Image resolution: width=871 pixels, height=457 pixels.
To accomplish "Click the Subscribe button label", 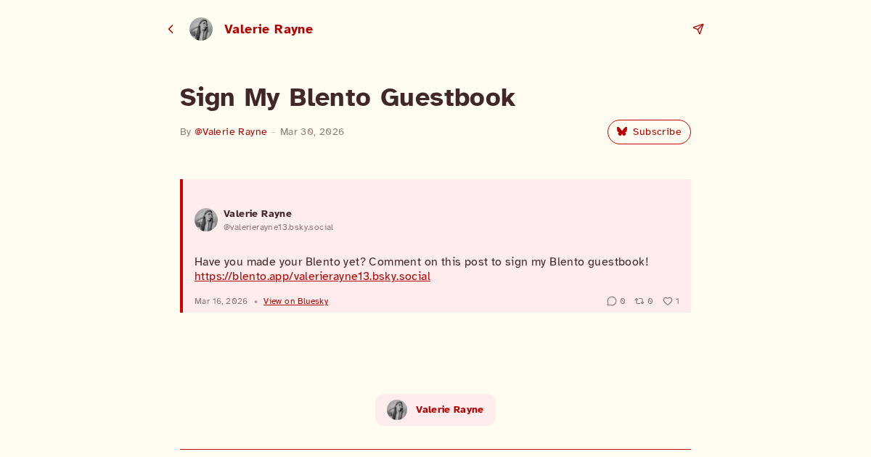I will (x=657, y=132).
